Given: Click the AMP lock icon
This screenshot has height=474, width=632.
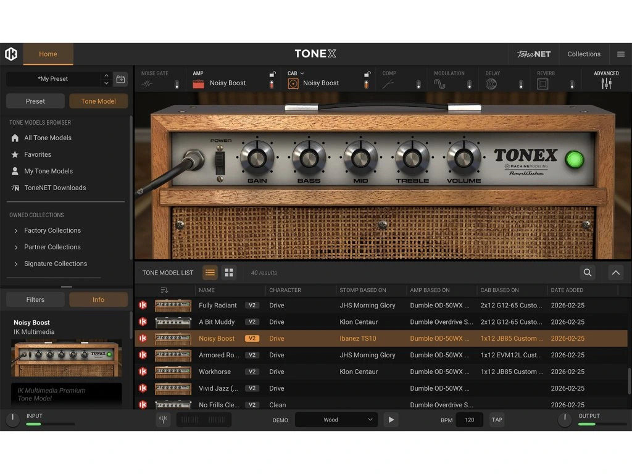Looking at the screenshot, I should click(x=272, y=74).
